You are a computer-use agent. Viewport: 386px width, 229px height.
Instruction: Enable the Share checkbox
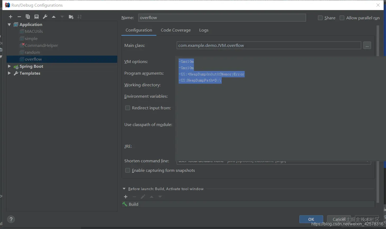click(x=320, y=18)
